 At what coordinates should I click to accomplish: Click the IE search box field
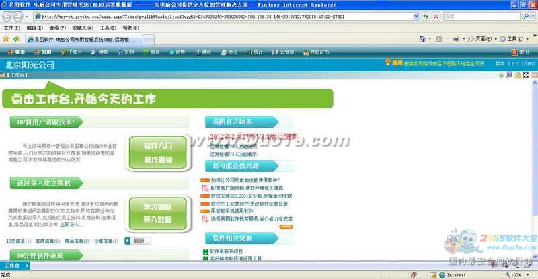pyautogui.click(x=482, y=16)
